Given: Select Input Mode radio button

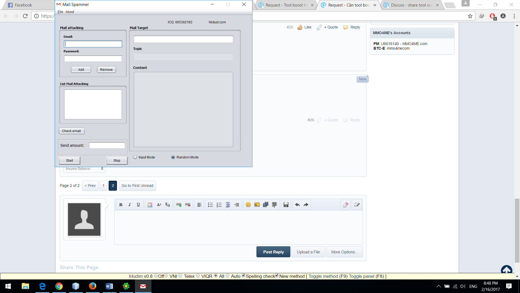Looking at the screenshot, I should (135, 157).
